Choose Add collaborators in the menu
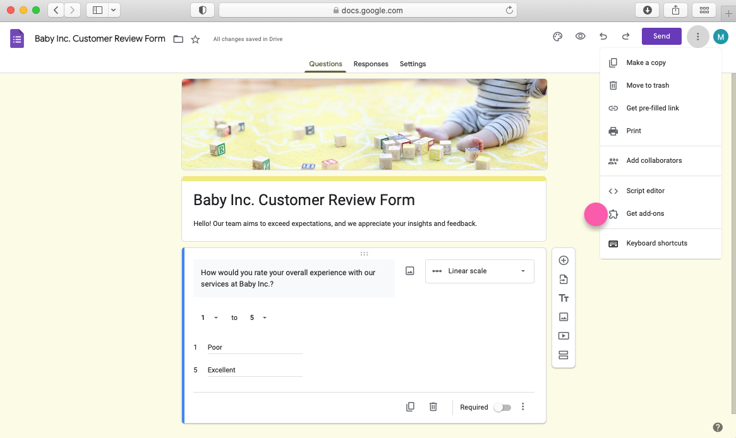This screenshot has width=736, height=438. click(x=654, y=160)
